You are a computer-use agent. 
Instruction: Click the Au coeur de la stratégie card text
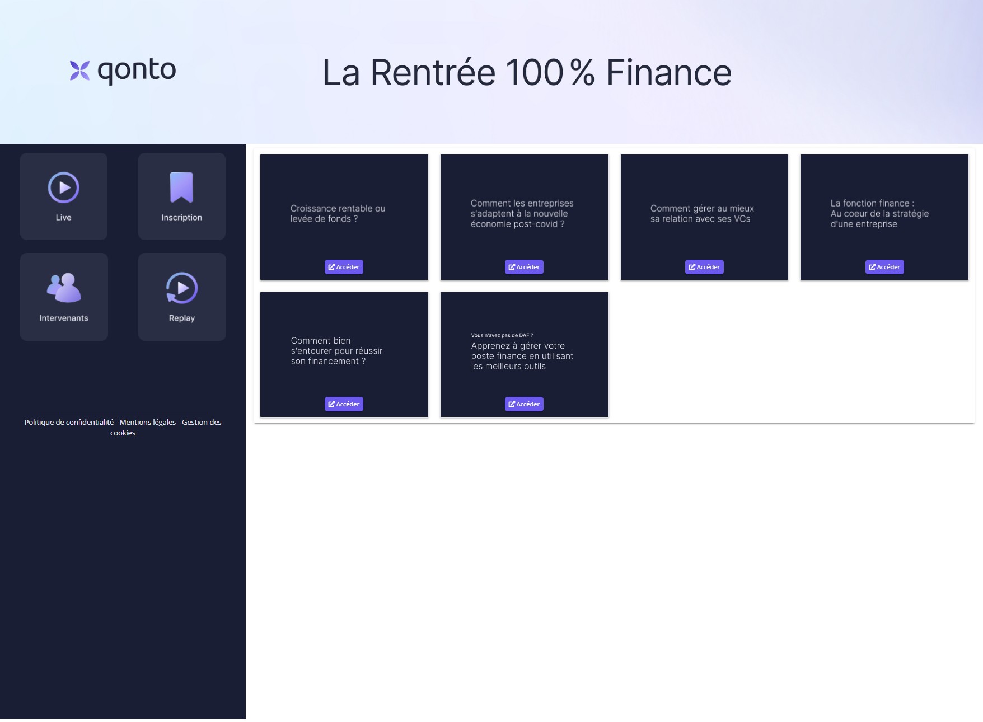879,213
